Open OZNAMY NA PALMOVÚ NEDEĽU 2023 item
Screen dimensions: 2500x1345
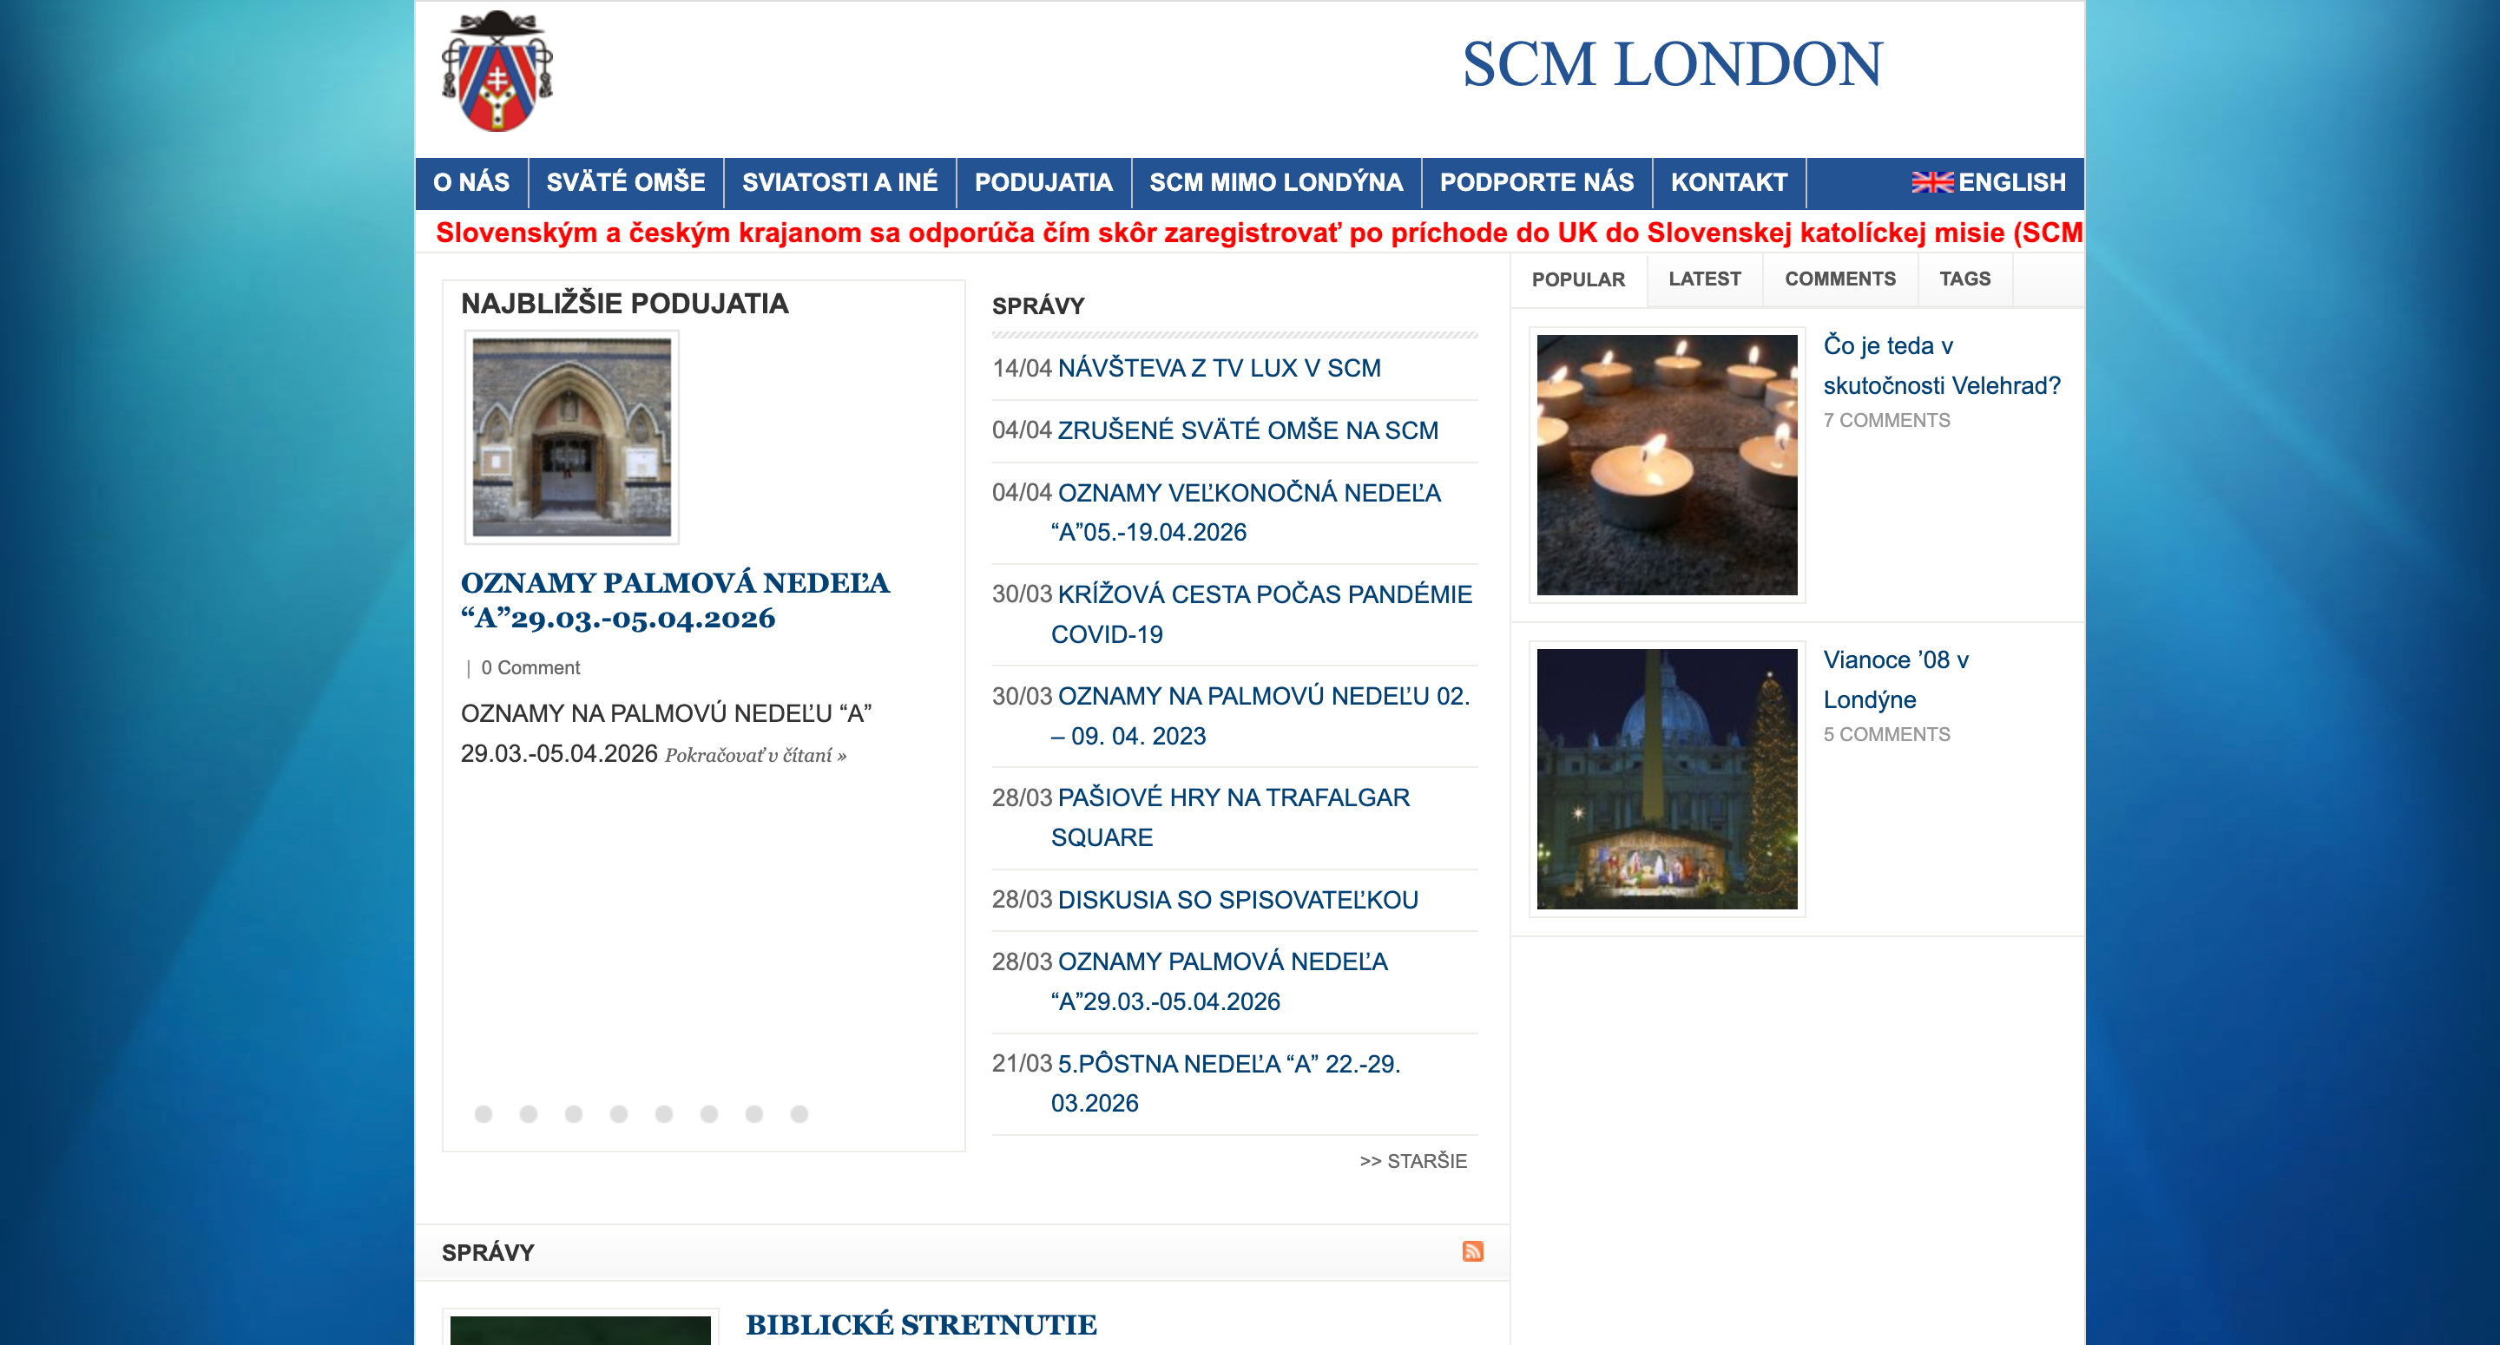point(1260,715)
